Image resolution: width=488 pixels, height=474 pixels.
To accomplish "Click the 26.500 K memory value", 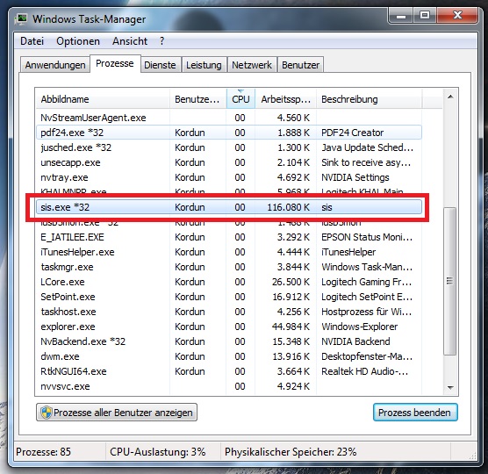I will (x=291, y=282).
